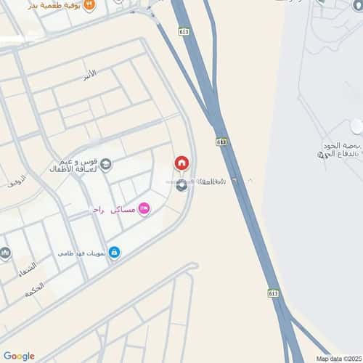Click the gray landmark marker on the left edge
Screen dimensions: 363x363
click(x=5, y=253)
